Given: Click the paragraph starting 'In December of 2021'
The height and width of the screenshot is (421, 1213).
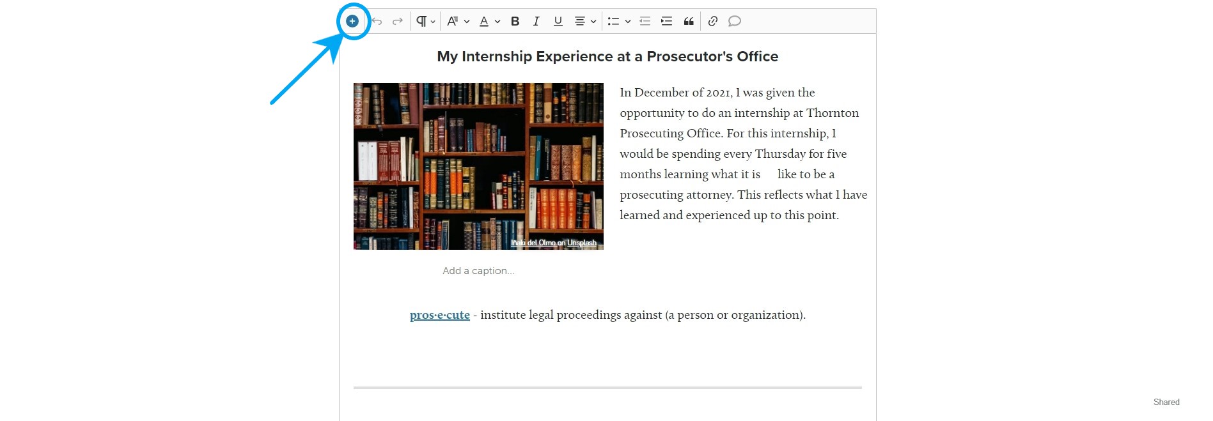Looking at the screenshot, I should point(743,154).
